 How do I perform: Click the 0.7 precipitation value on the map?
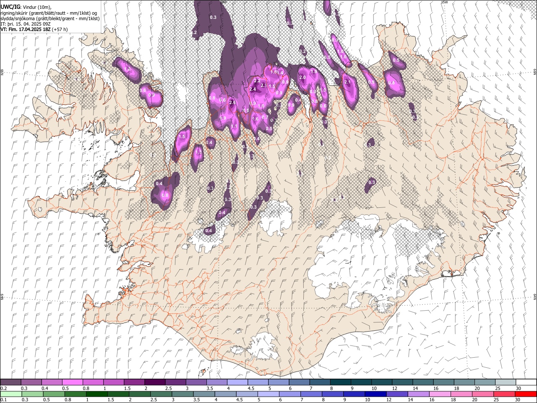click(265, 118)
